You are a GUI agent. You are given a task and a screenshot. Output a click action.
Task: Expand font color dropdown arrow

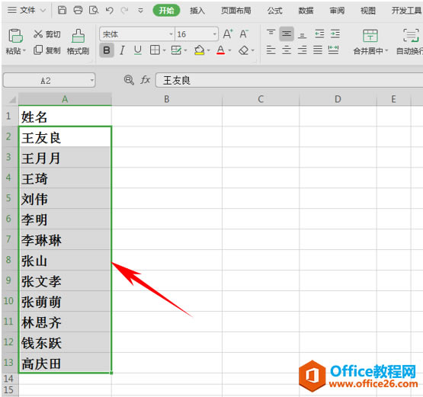[x=229, y=50]
